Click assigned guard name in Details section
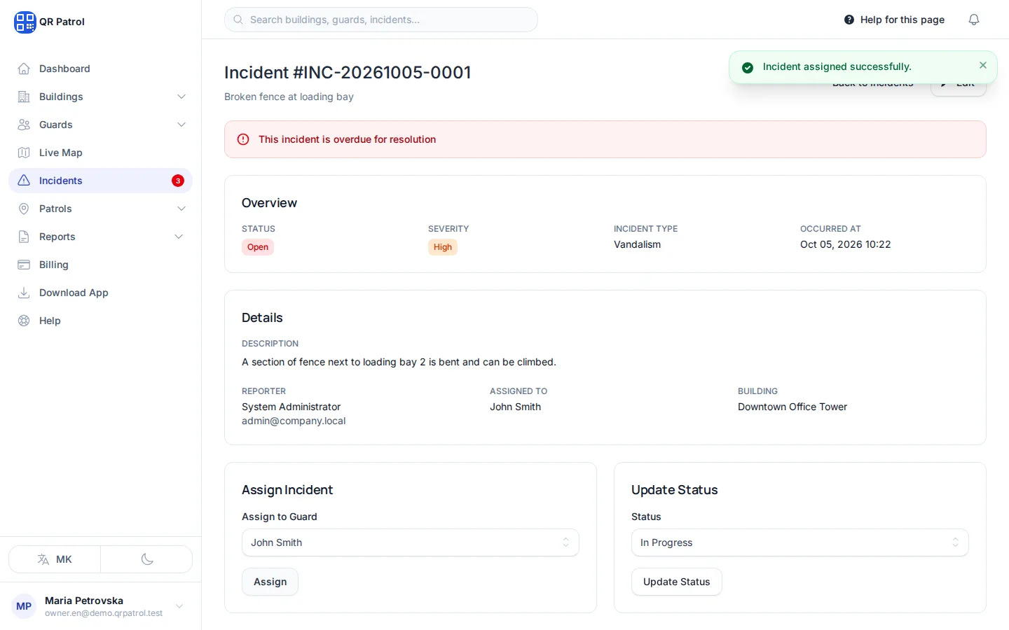1009x630 pixels. click(x=515, y=407)
